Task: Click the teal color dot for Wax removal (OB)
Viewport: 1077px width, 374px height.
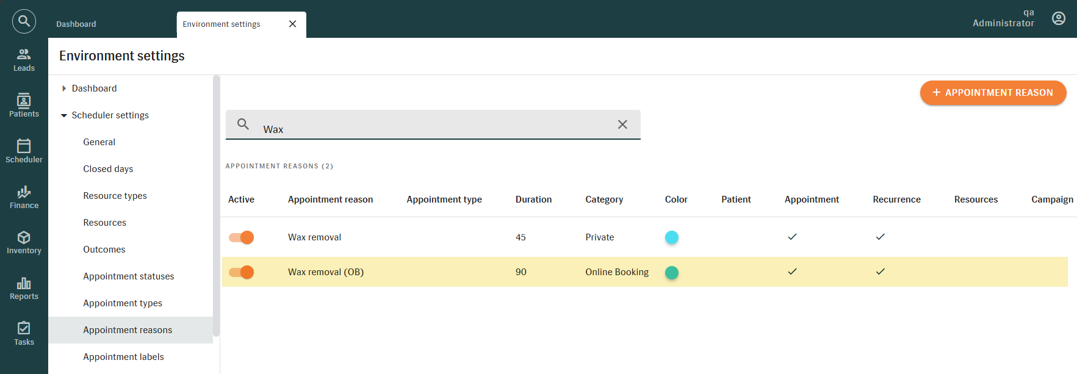Action: point(672,273)
